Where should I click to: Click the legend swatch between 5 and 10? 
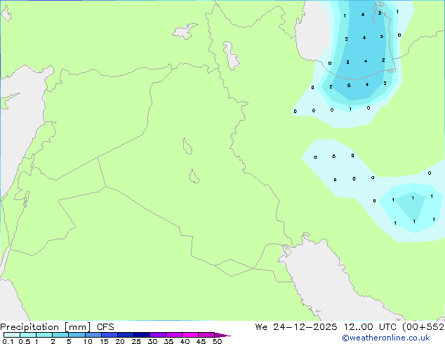(x=77, y=335)
